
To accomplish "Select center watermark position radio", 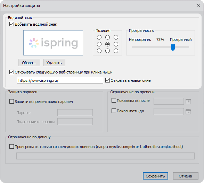I will (x=107, y=44).
